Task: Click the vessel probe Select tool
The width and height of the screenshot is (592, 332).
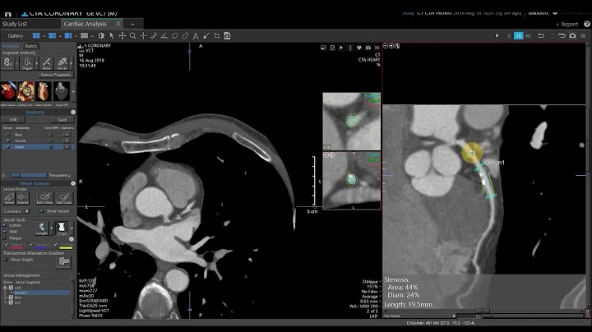Action: pyautogui.click(x=9, y=198)
